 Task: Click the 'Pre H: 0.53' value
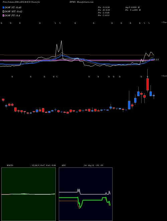[104, 10]
